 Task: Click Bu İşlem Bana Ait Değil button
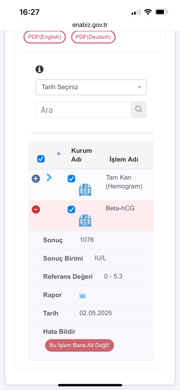(80, 345)
